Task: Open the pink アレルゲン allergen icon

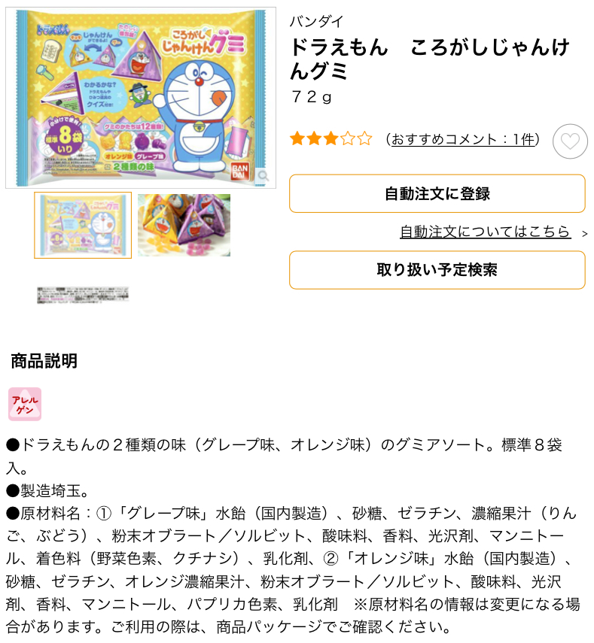Action: tap(25, 404)
